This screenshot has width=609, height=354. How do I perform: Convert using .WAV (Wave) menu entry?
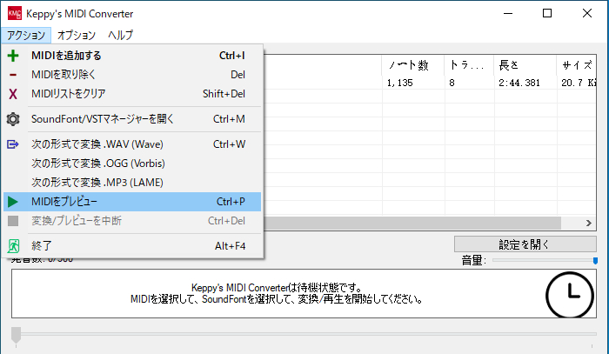pos(132,144)
